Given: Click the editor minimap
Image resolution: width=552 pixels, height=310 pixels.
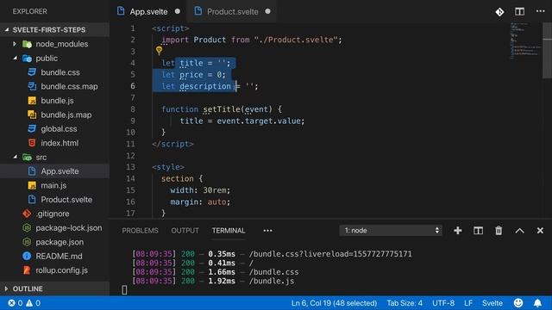Looking at the screenshot, I should click(525, 40).
